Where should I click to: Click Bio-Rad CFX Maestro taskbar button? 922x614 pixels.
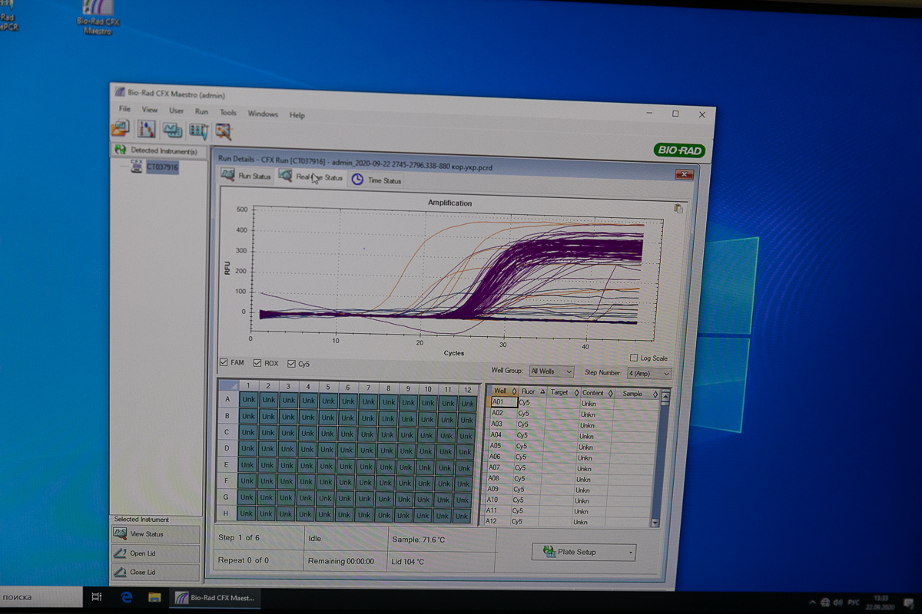point(216,597)
